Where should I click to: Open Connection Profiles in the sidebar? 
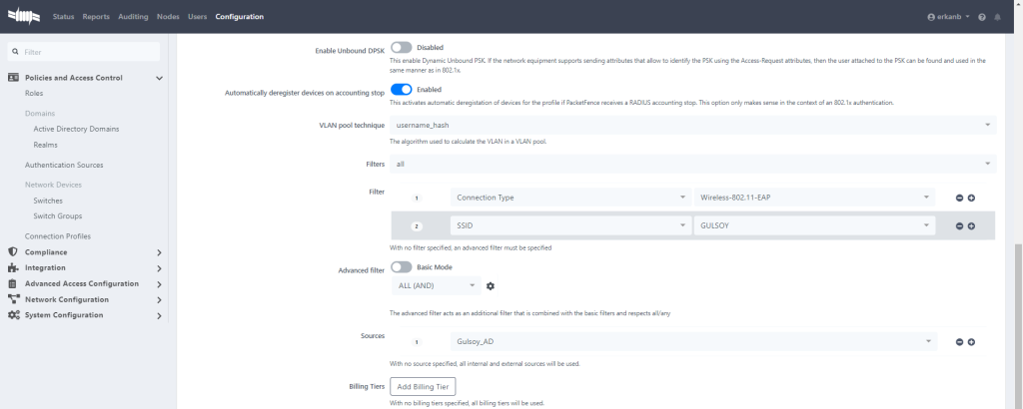coord(58,236)
